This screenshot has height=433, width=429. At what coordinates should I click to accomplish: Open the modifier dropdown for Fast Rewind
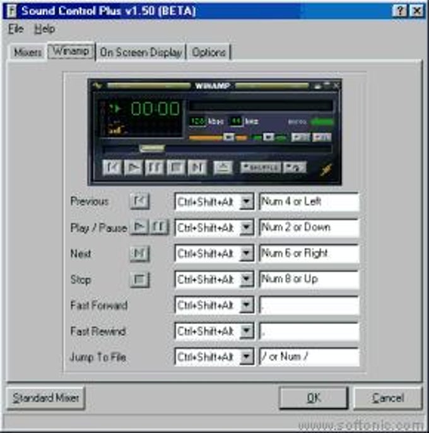[x=246, y=331]
